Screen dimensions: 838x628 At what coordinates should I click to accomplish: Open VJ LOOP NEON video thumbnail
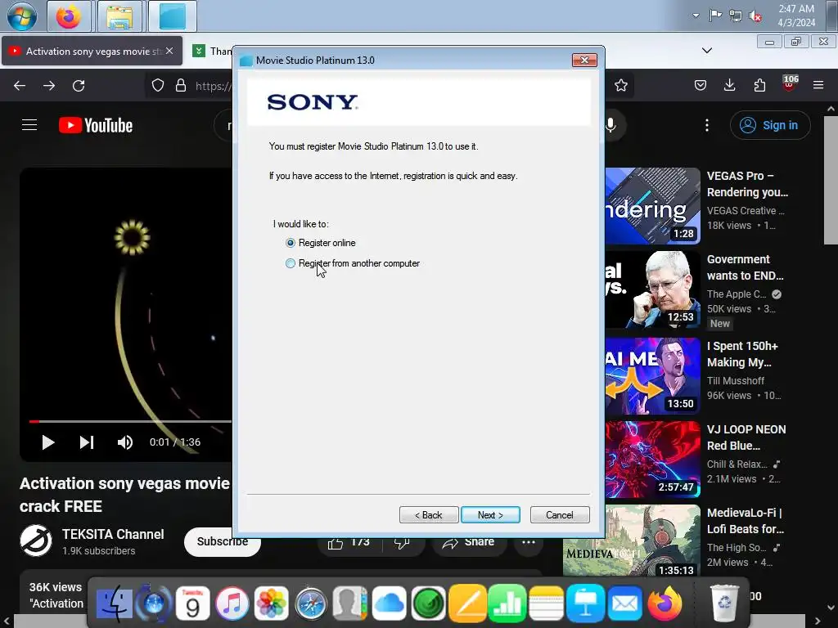(x=652, y=460)
